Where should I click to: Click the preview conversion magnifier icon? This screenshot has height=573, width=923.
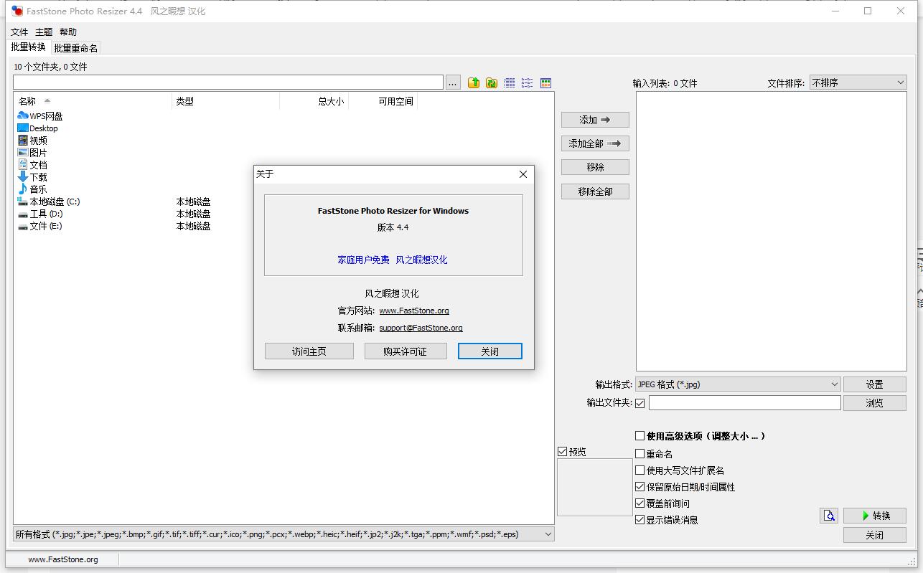point(829,516)
